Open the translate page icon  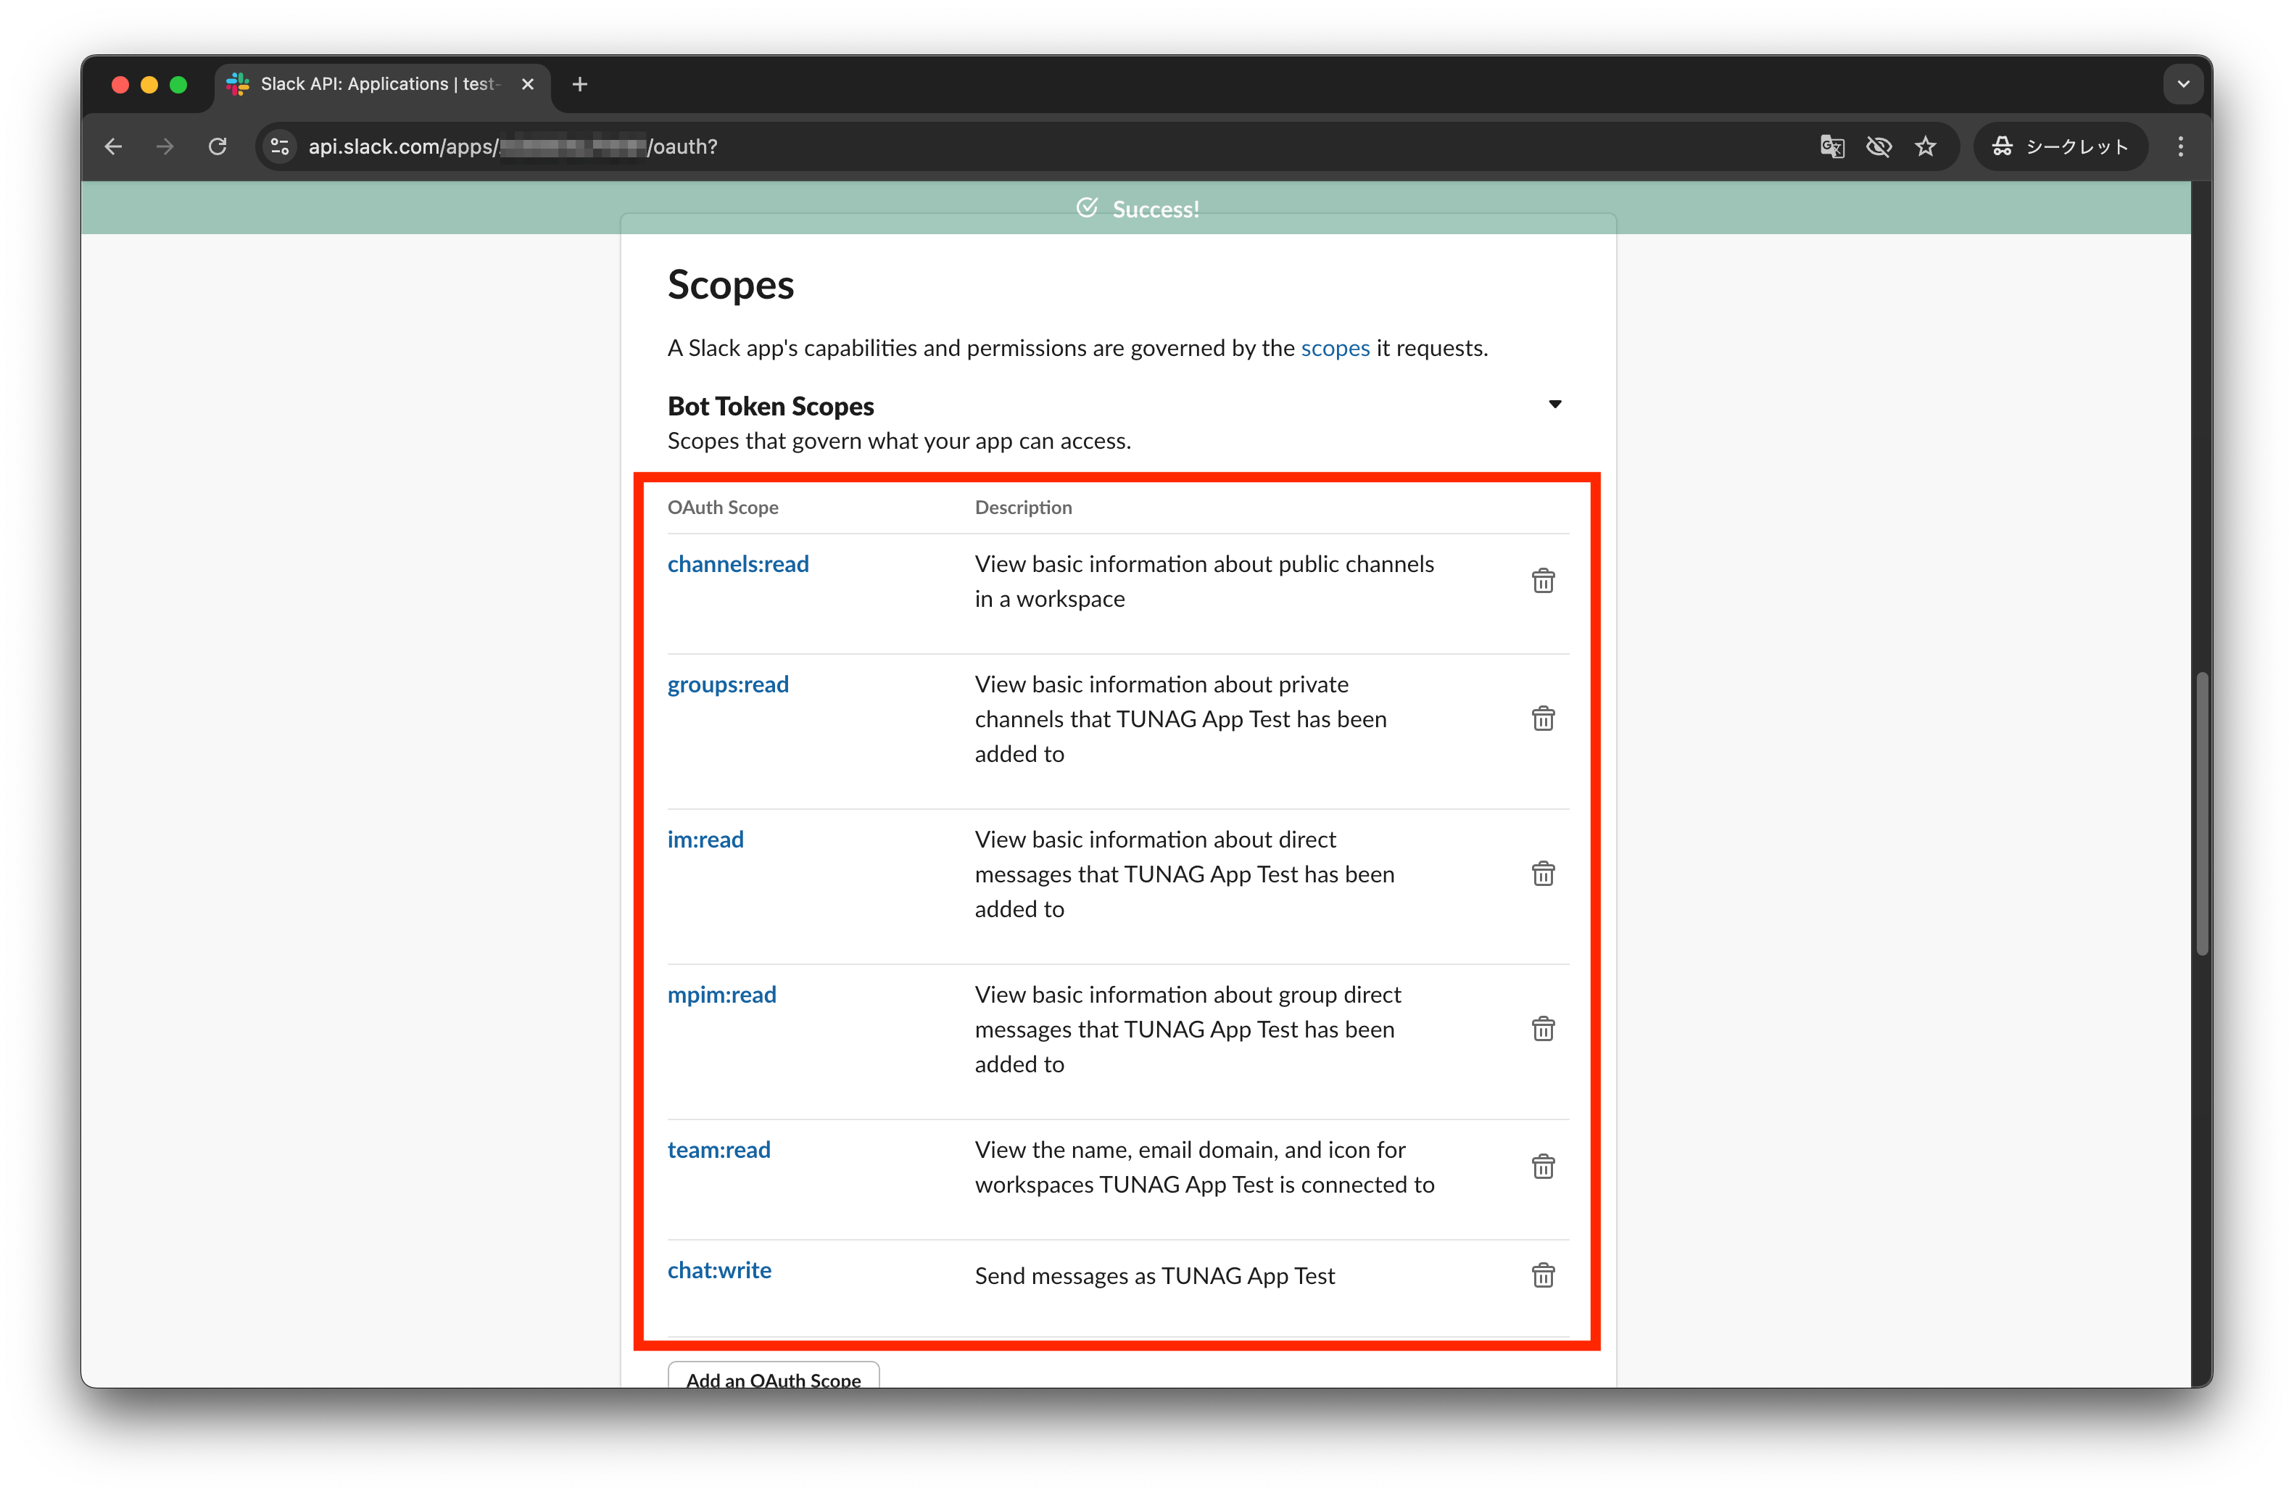tap(1831, 146)
